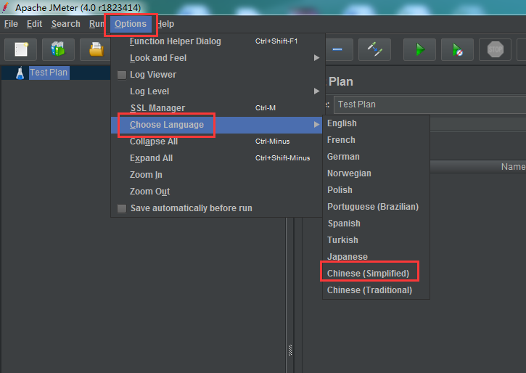Select German language

[x=376, y=157]
